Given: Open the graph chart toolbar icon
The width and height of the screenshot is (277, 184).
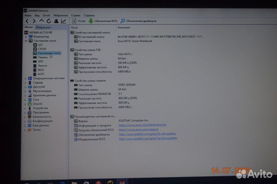Looking at the screenshot, I should 63,21.
